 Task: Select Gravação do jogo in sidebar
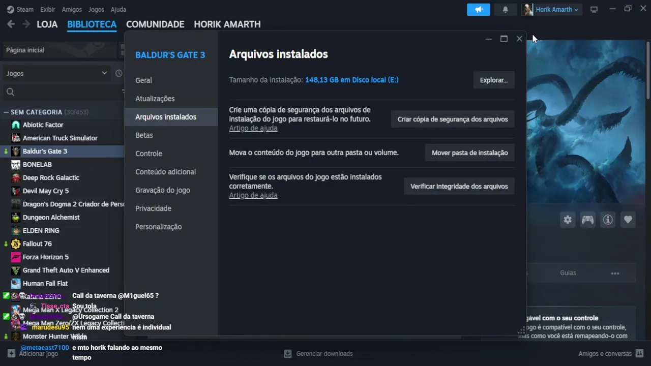click(171, 190)
